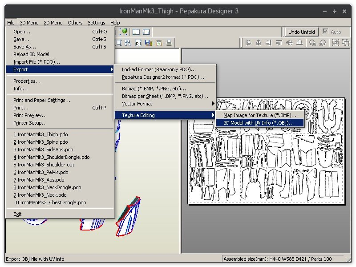Open Printer Setup... menu entry
356x267 pixels.
point(60,123)
